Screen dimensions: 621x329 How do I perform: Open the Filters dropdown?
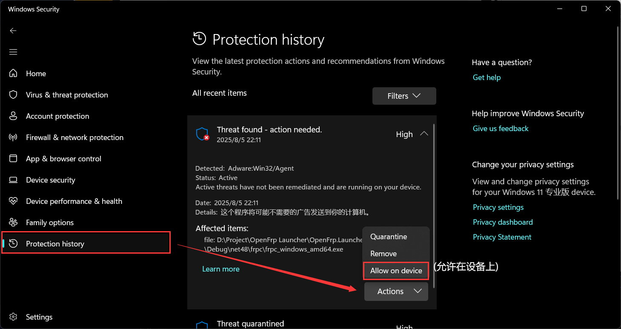click(x=404, y=96)
